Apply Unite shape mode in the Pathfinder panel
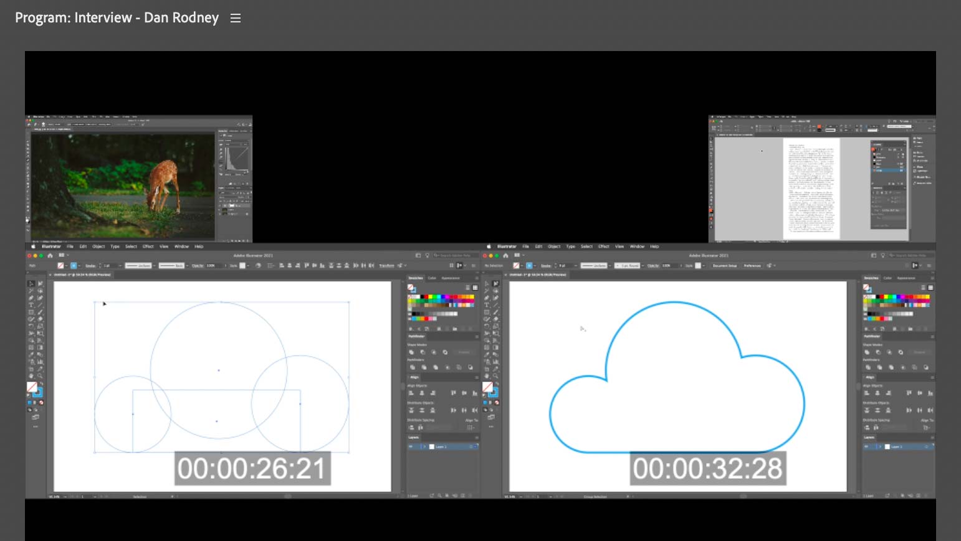Image resolution: width=961 pixels, height=541 pixels. tap(411, 351)
